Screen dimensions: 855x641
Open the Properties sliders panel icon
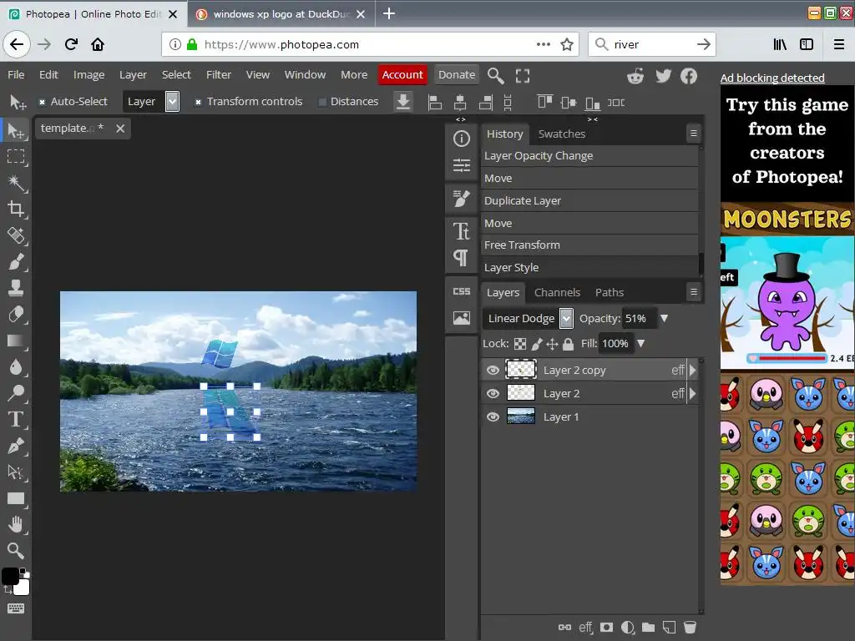pos(461,164)
